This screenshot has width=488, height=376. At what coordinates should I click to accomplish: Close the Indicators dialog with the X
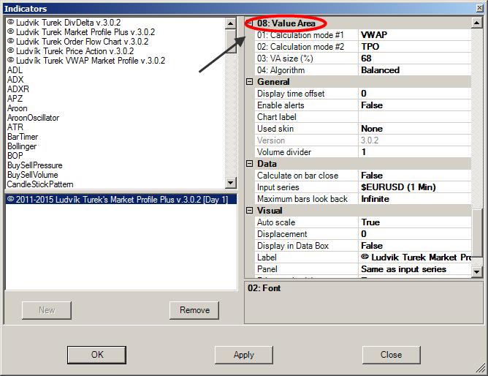click(479, 8)
